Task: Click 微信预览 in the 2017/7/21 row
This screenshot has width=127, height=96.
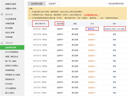Action: (x=108, y=29)
